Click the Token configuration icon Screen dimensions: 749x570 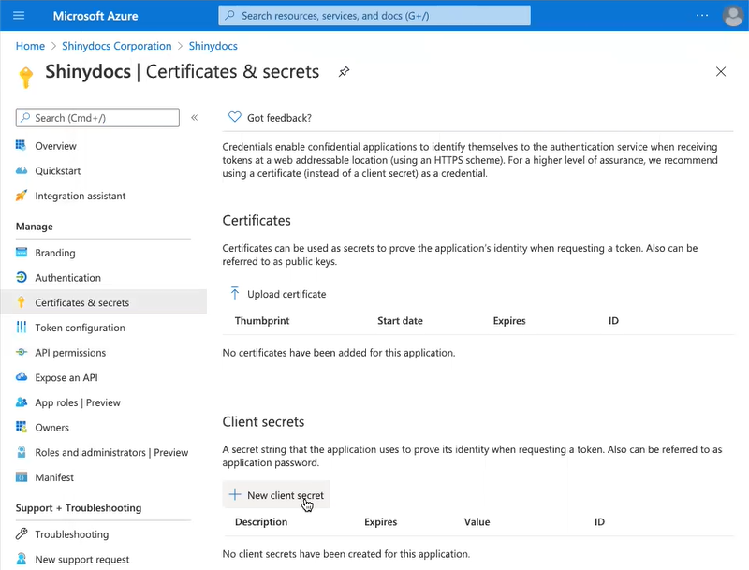pyautogui.click(x=22, y=328)
